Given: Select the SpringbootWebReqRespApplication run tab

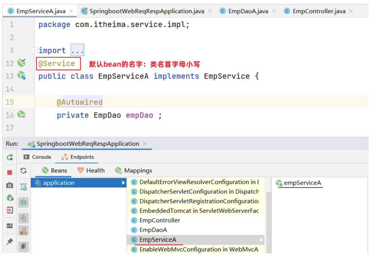Looking at the screenshot, I should tap(88, 143).
